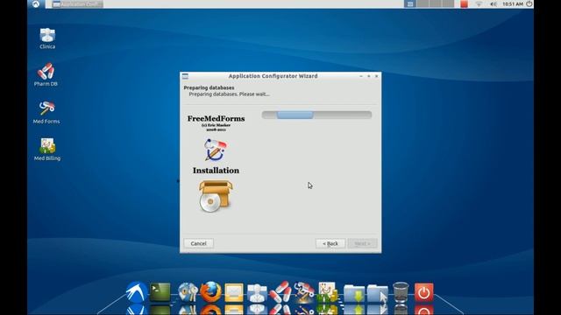
Task: Click the first workspace switcher box
Action: coord(410,3)
